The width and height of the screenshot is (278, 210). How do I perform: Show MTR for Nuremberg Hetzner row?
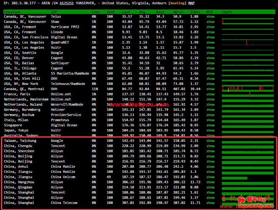pos(210,110)
